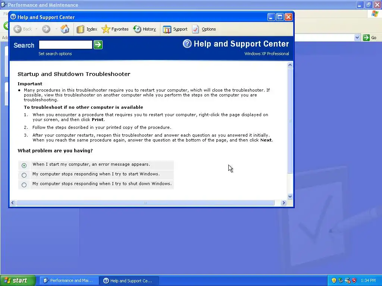Click the History label in toolbar
382x286 pixels.
tap(149, 29)
